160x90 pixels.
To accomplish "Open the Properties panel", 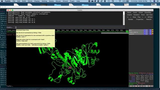I will (140, 19).
